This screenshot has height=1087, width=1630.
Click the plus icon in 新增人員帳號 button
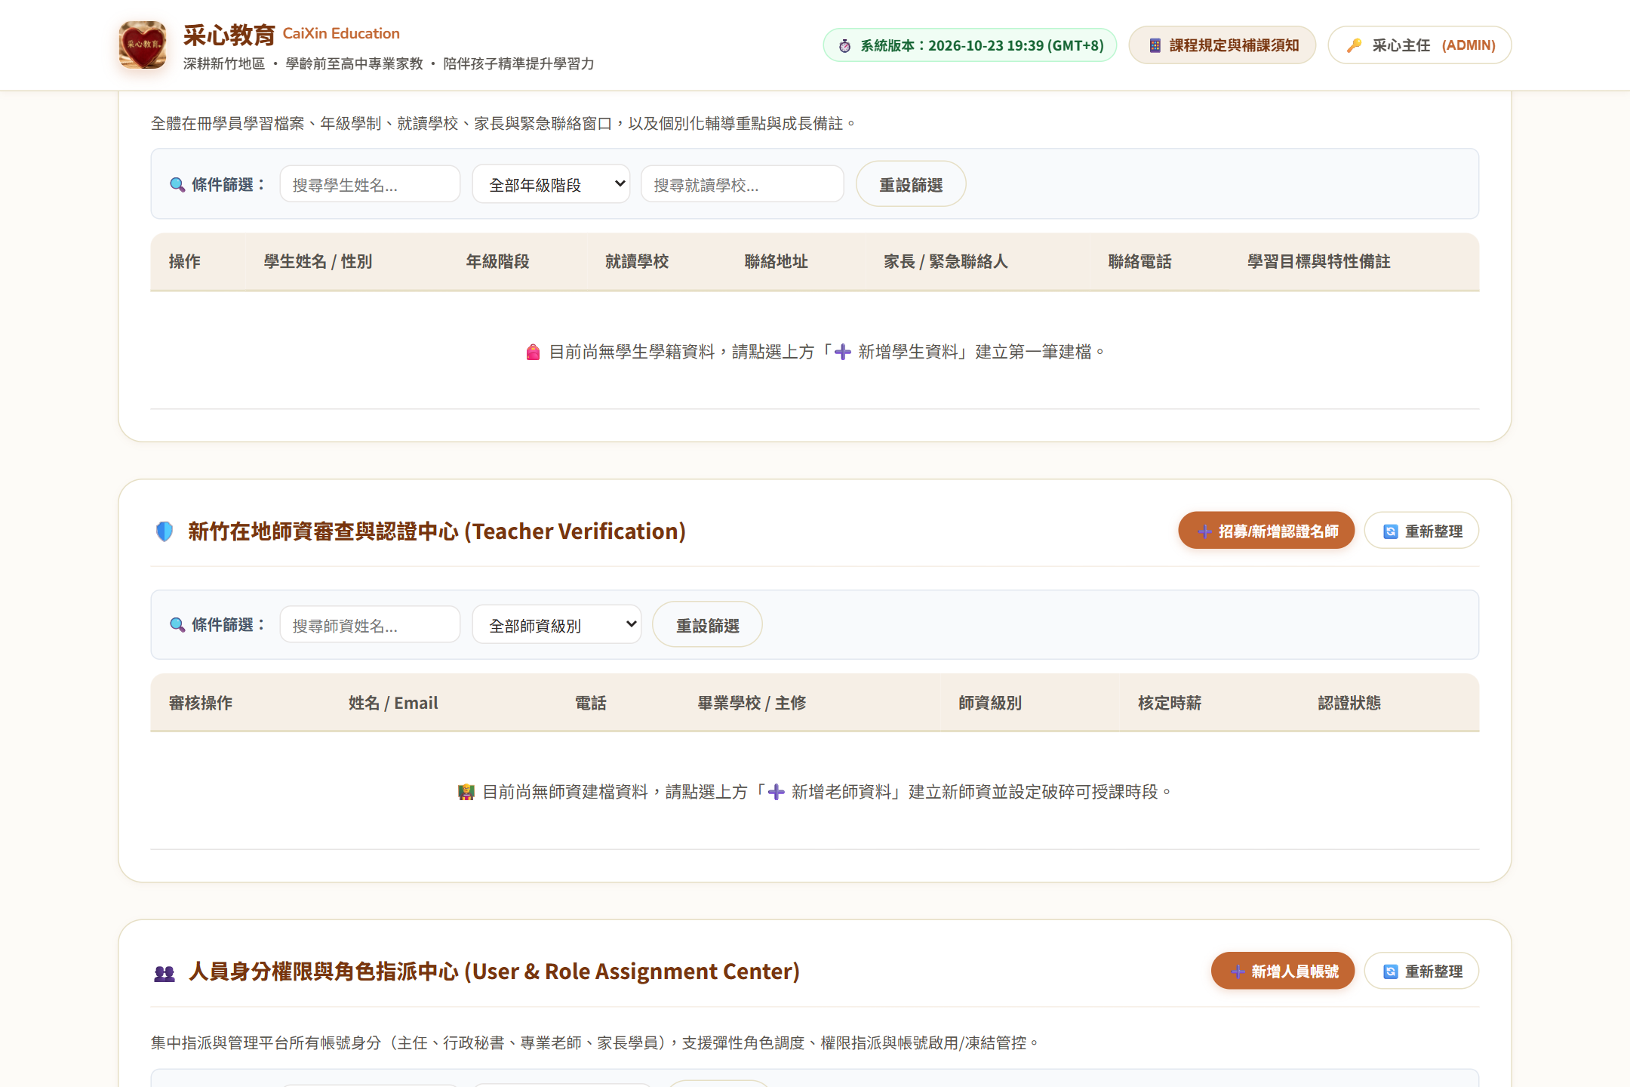[1238, 972]
